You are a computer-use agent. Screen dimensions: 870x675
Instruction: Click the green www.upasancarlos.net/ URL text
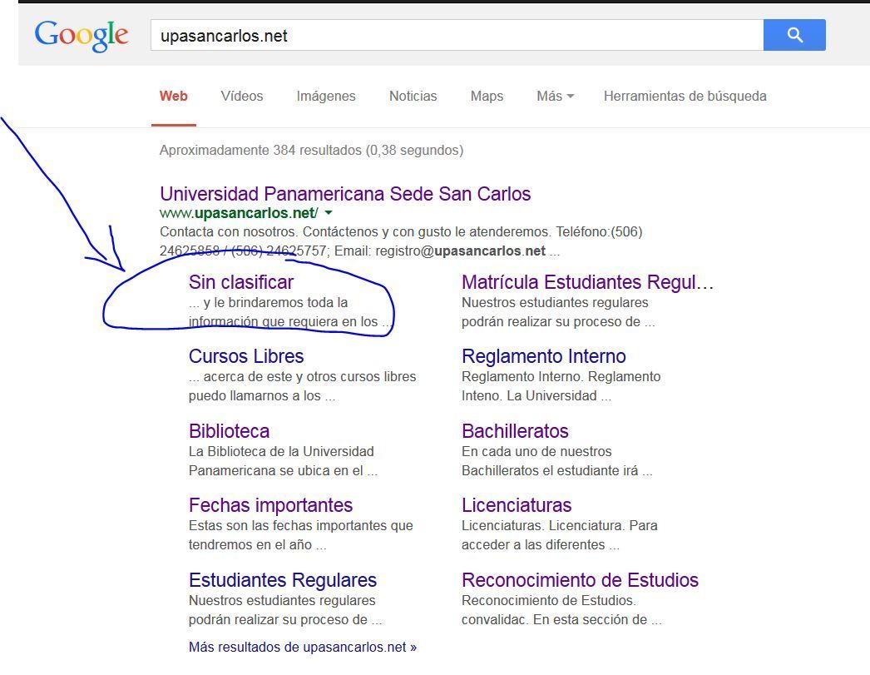click(240, 212)
